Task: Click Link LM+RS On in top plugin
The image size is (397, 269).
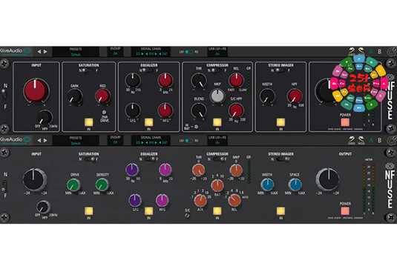Action: pyautogui.click(x=217, y=52)
